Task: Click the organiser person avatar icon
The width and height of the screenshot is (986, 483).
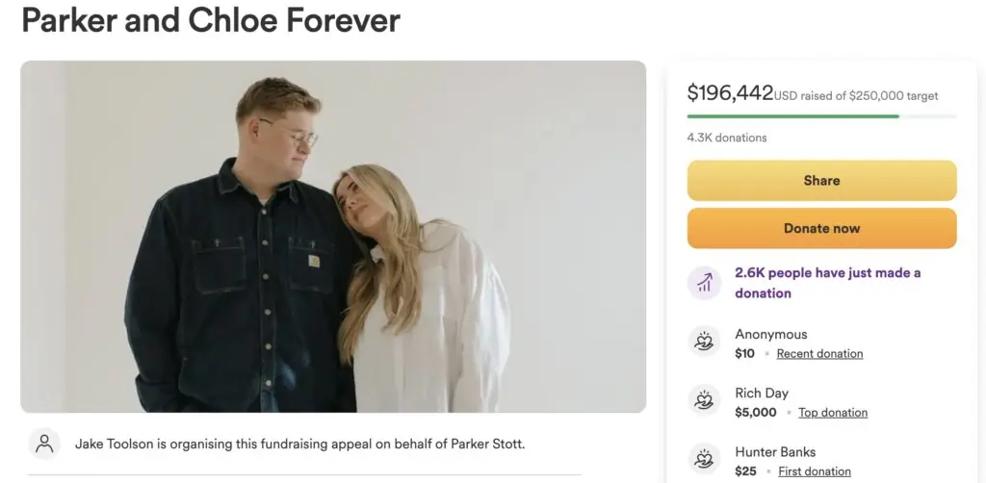Action: pos(44,444)
